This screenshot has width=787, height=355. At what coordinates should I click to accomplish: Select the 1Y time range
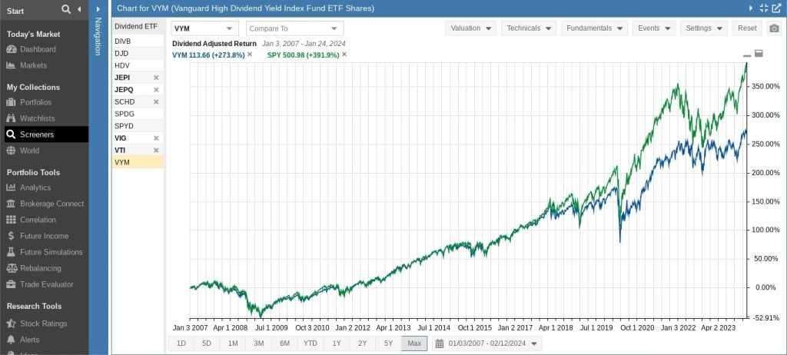337,343
